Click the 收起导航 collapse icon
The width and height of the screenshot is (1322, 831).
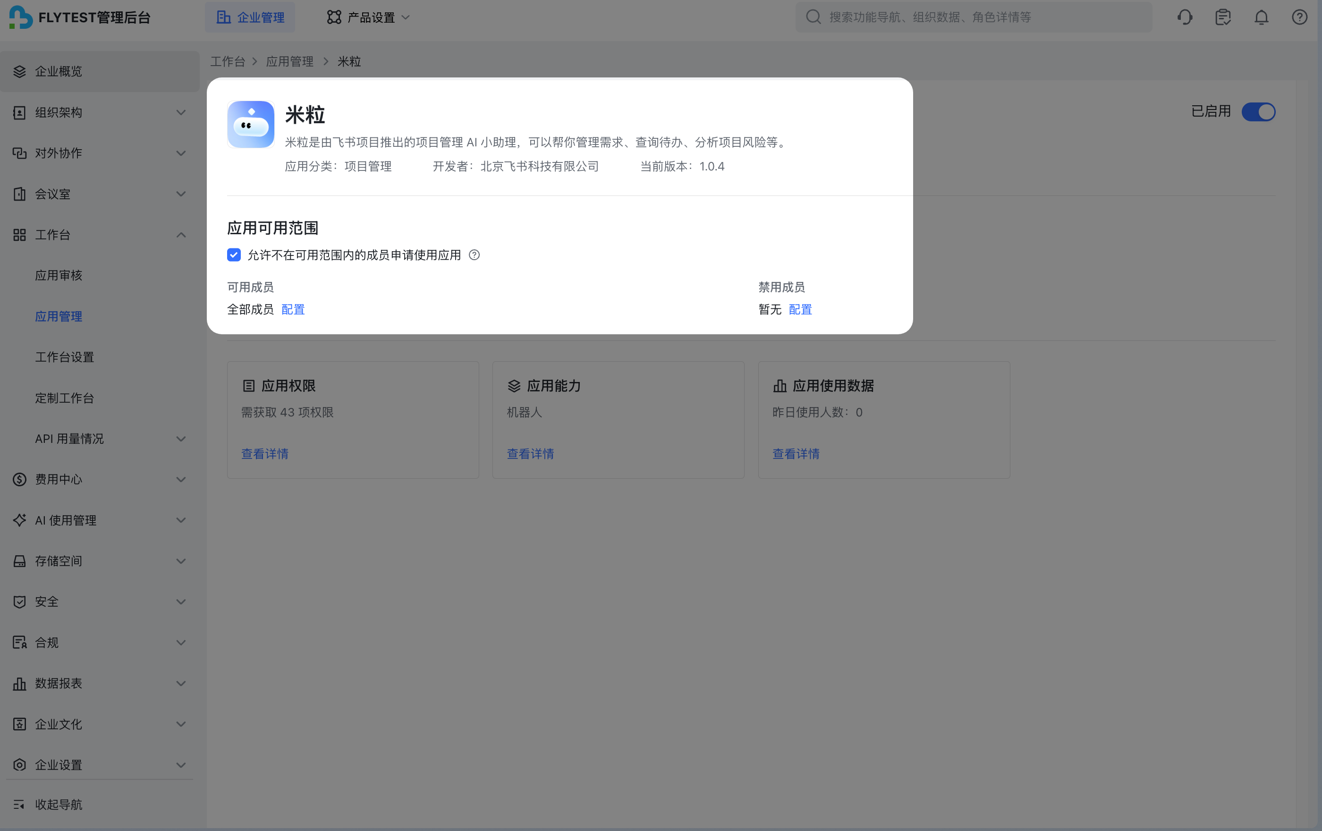[x=20, y=805]
